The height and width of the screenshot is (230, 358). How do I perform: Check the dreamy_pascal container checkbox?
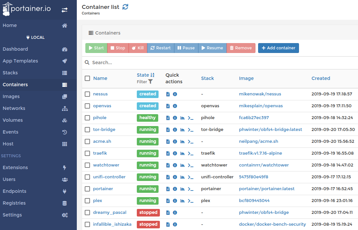[87, 213]
